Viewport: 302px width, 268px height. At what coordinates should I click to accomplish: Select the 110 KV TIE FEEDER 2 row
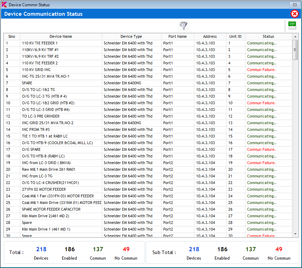pyautogui.click(x=148, y=63)
